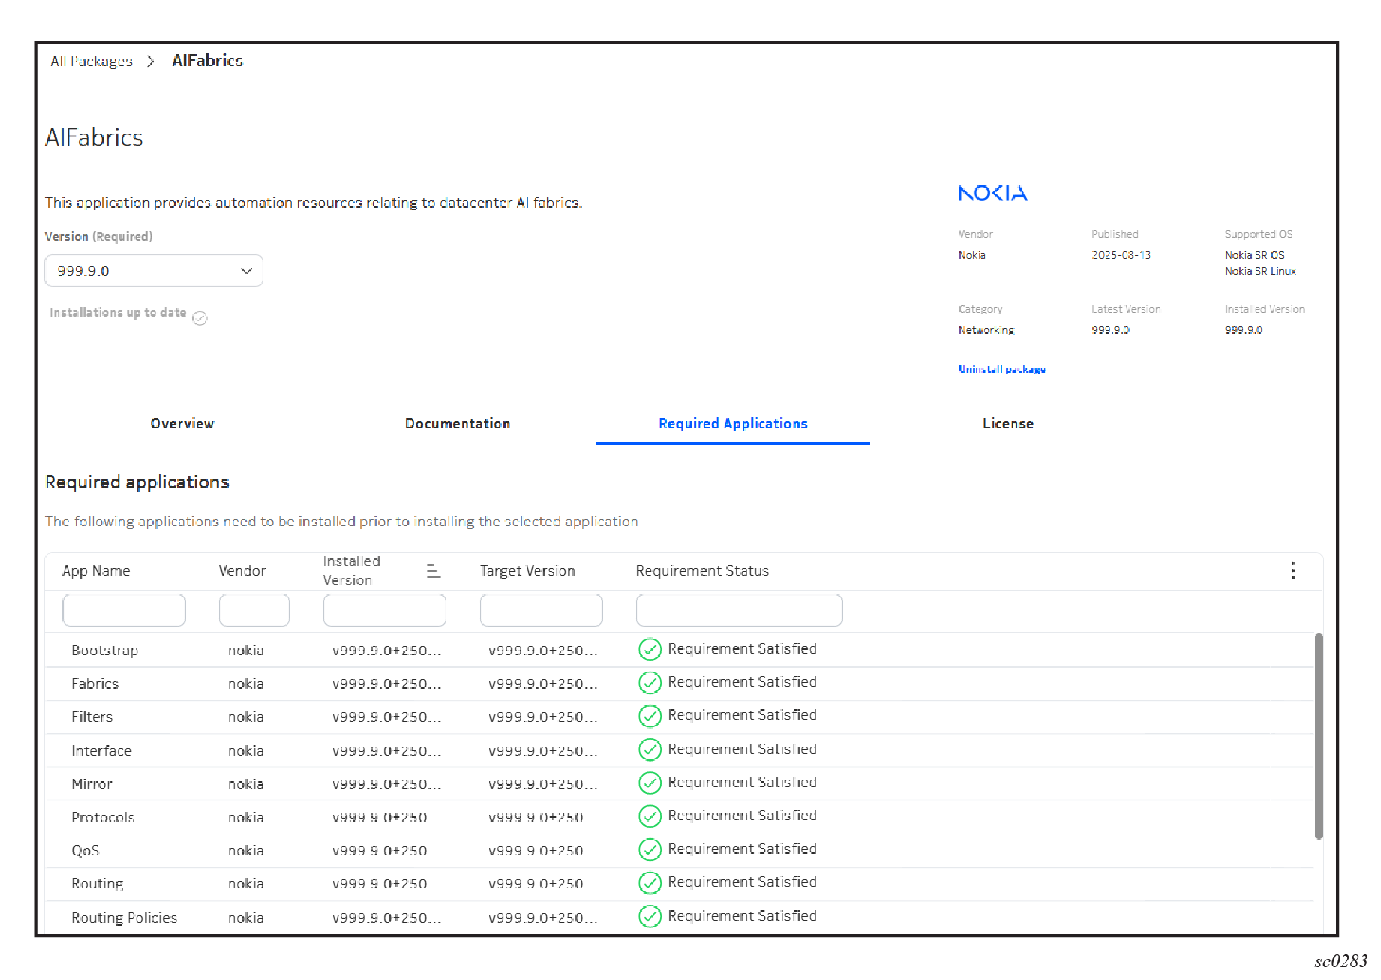Focus the Installed Version filter field
This screenshot has width=1381, height=980.
pyautogui.click(x=385, y=610)
